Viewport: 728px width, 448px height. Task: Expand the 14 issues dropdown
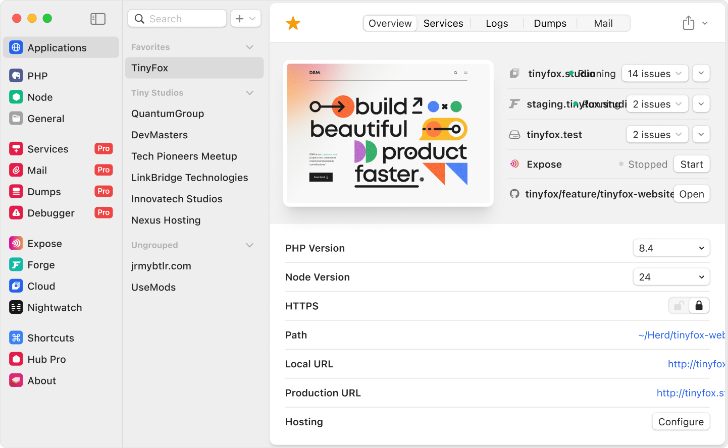(x=654, y=74)
